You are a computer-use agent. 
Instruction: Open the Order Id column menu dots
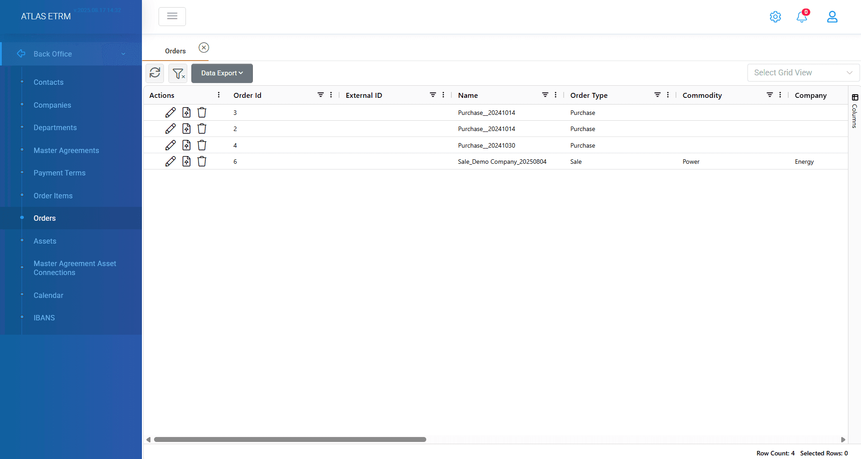[331, 95]
